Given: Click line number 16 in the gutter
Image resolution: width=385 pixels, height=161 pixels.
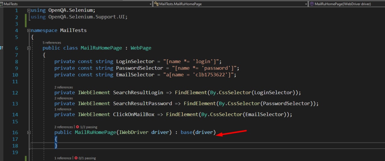Looking at the screenshot, I should (15, 132).
